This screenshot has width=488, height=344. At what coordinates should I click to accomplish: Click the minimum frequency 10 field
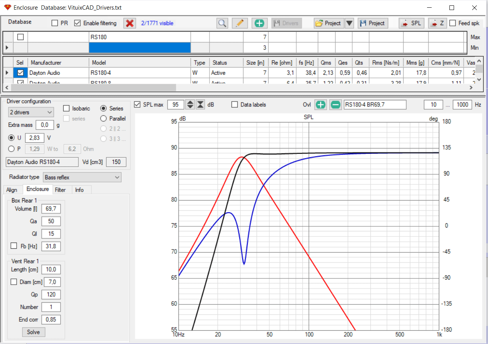click(433, 105)
